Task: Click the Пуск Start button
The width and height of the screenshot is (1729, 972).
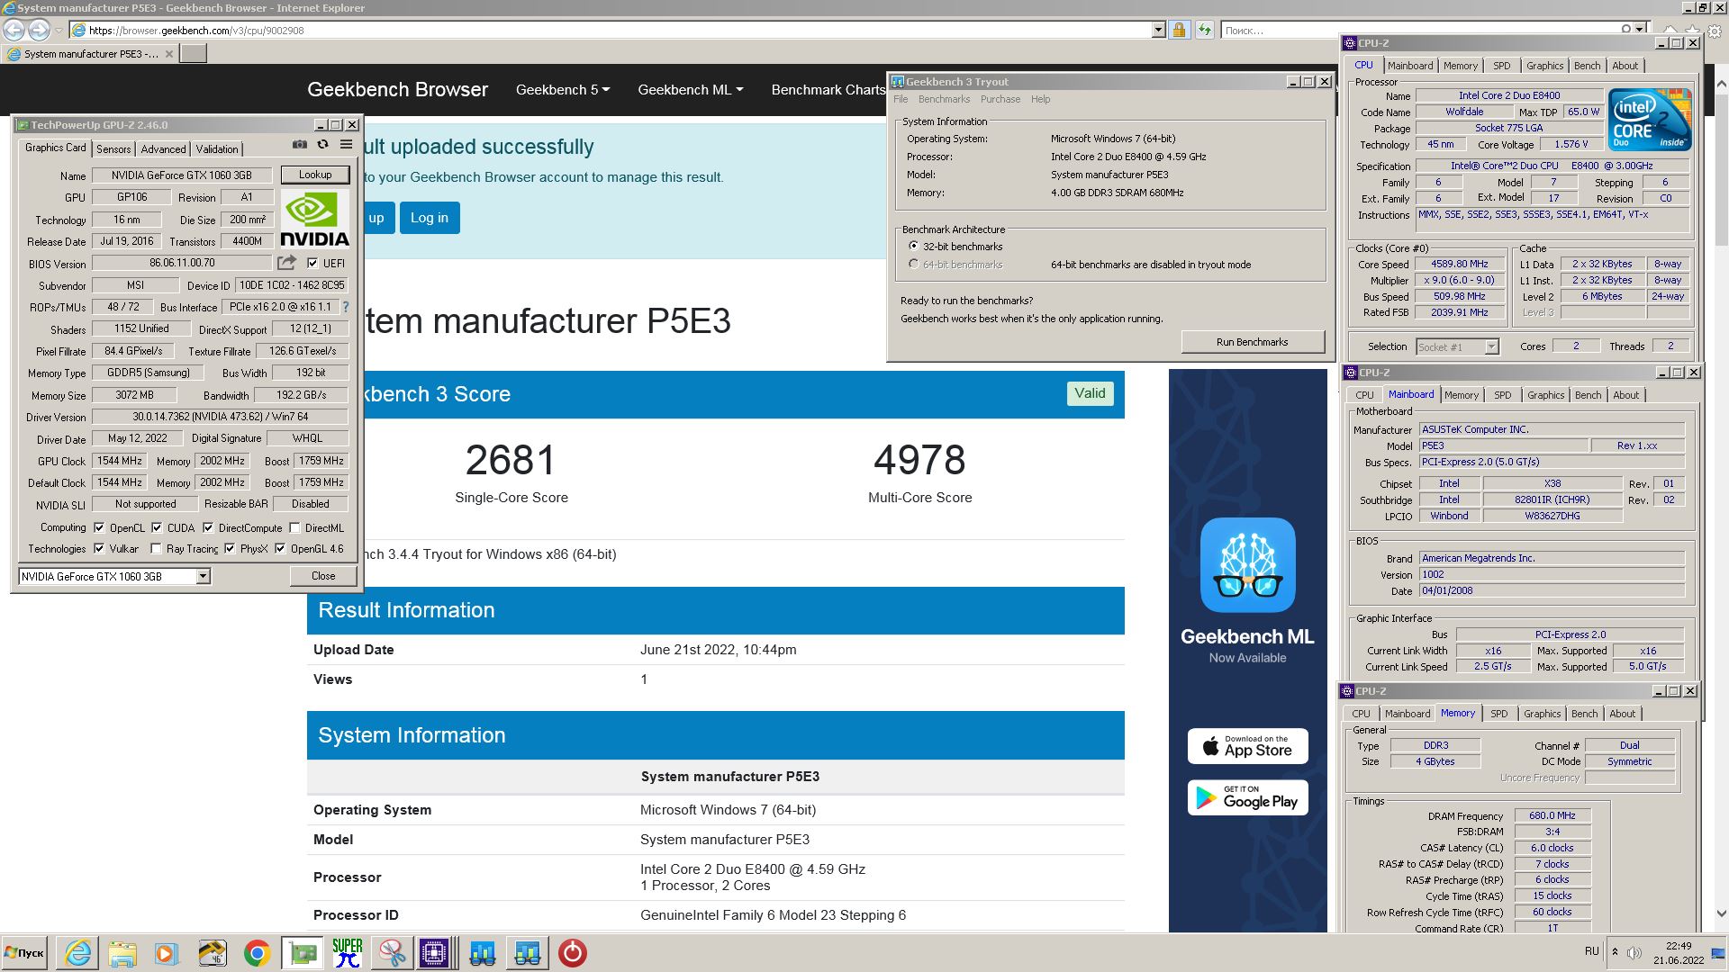Action: [25, 953]
